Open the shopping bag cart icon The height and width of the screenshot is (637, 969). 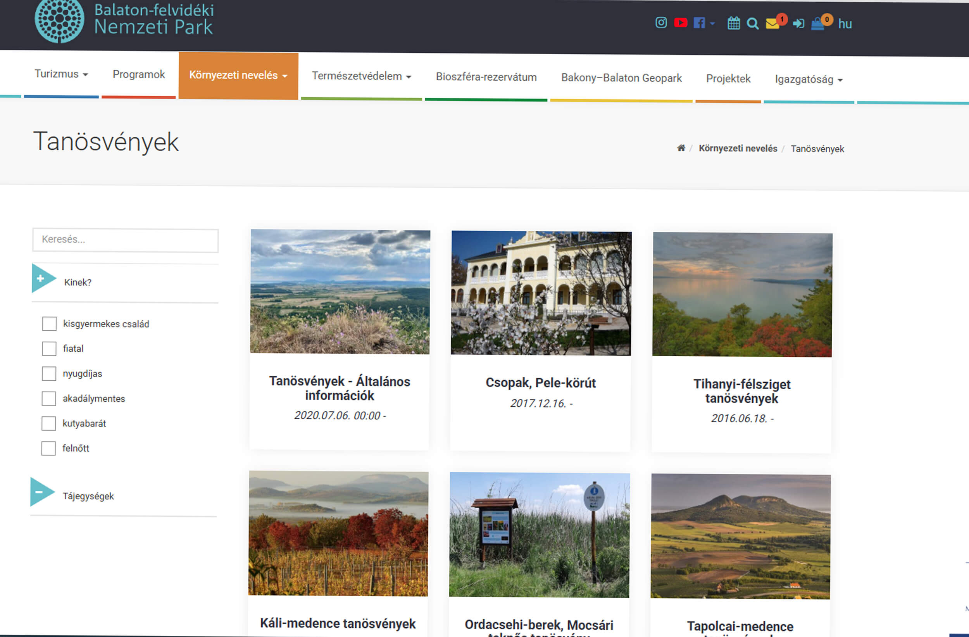[x=817, y=24]
